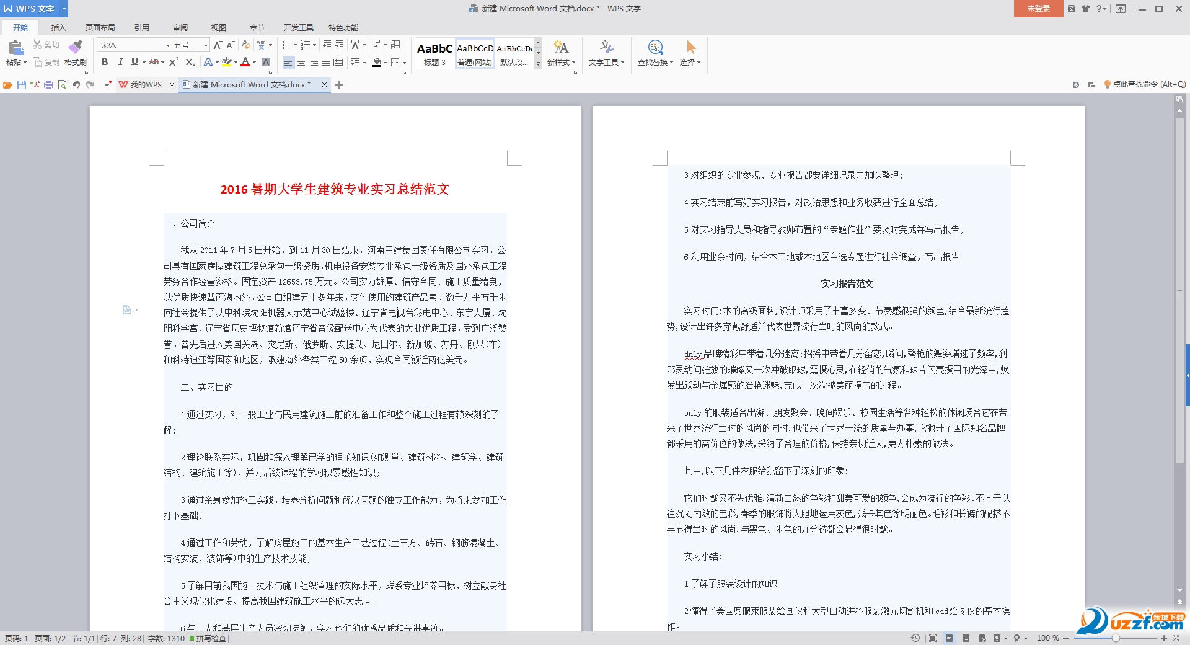
Task: Open the 审阅 (Review) tab
Action: (180, 27)
